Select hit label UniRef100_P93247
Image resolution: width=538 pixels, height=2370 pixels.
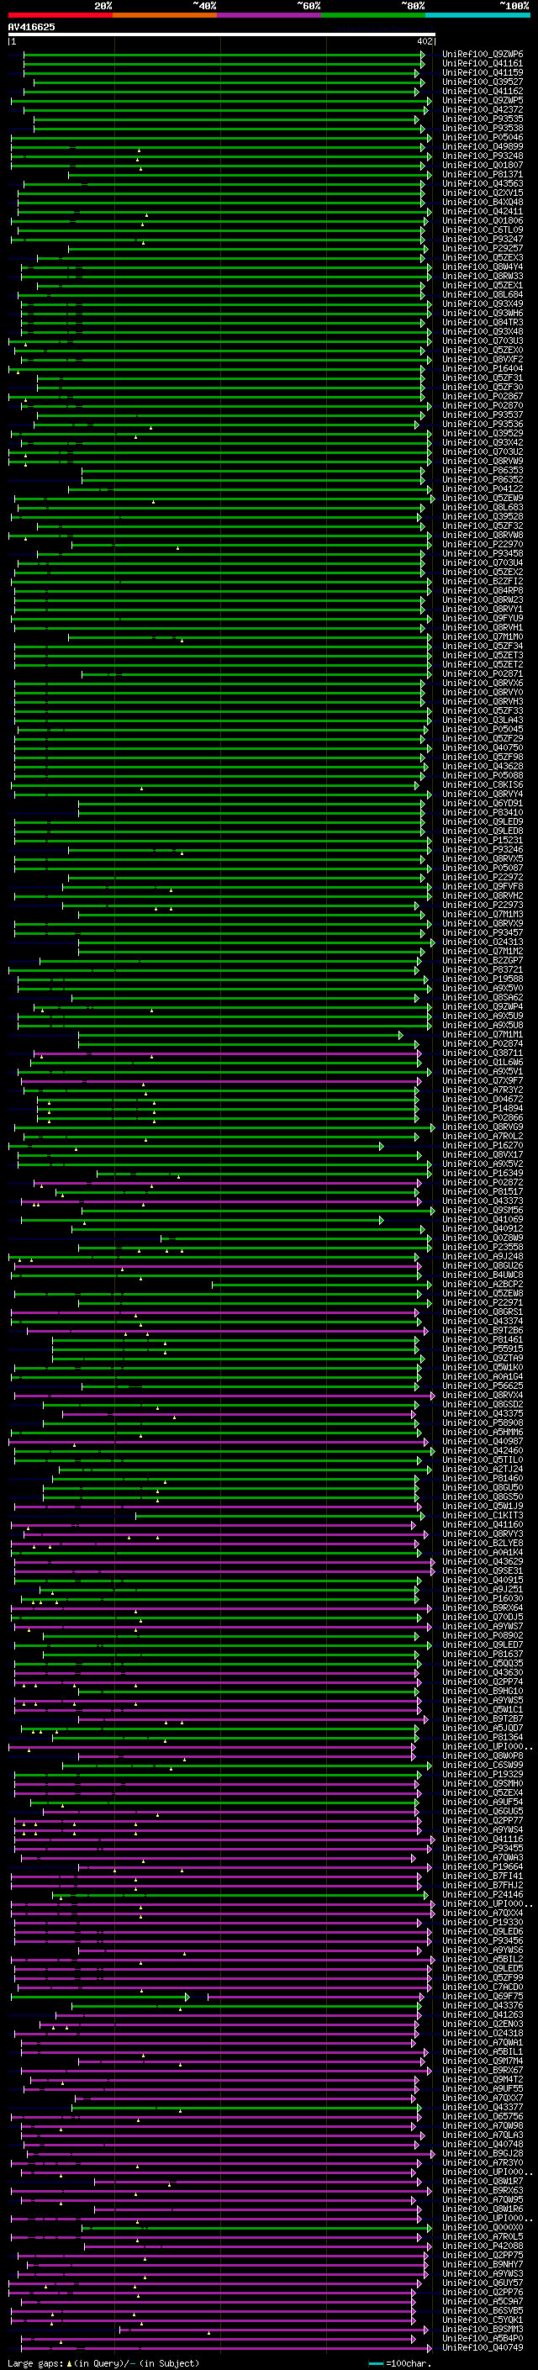coord(483,240)
